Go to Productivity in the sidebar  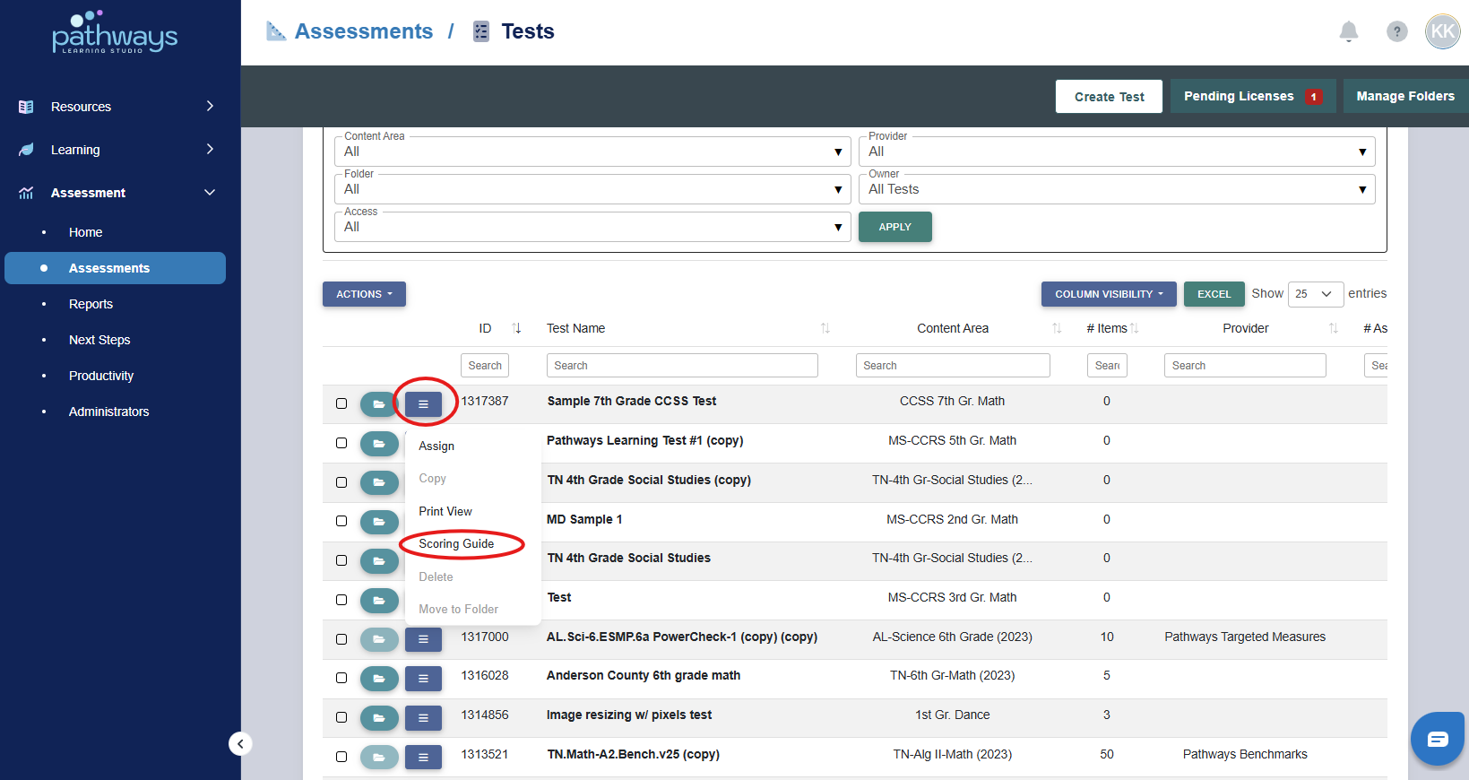(101, 376)
